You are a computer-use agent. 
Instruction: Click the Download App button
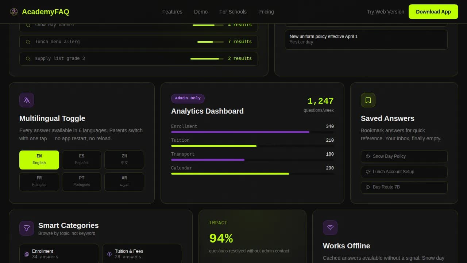tap(433, 12)
